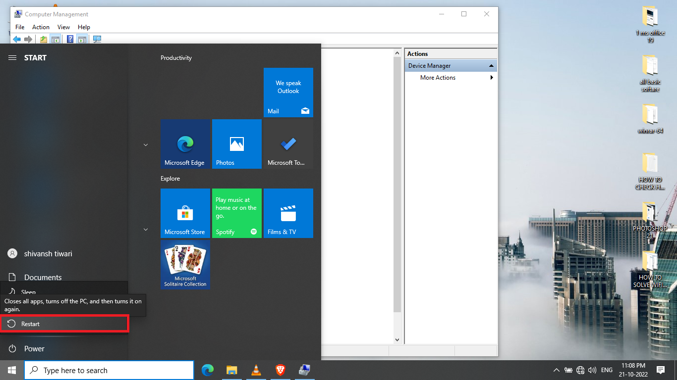Select the winrar 64 desktop folder
The width and height of the screenshot is (677, 380).
click(x=650, y=119)
